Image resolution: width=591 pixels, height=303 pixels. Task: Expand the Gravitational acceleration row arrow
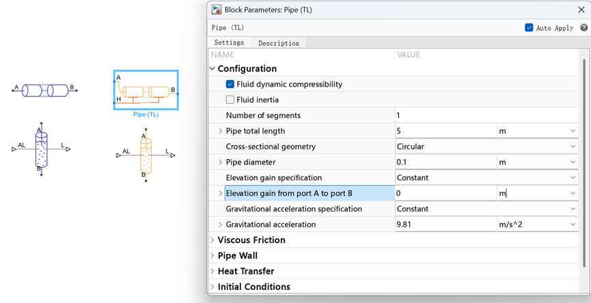[x=221, y=225]
